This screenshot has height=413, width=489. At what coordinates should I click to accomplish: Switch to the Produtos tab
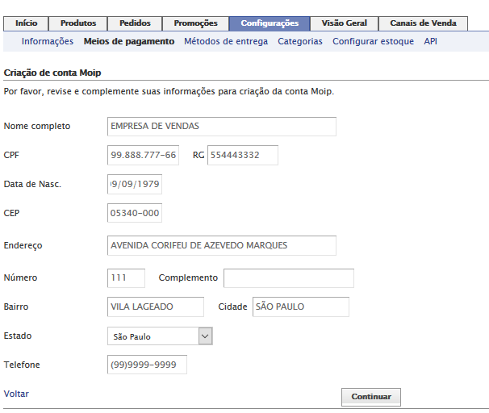[78, 23]
